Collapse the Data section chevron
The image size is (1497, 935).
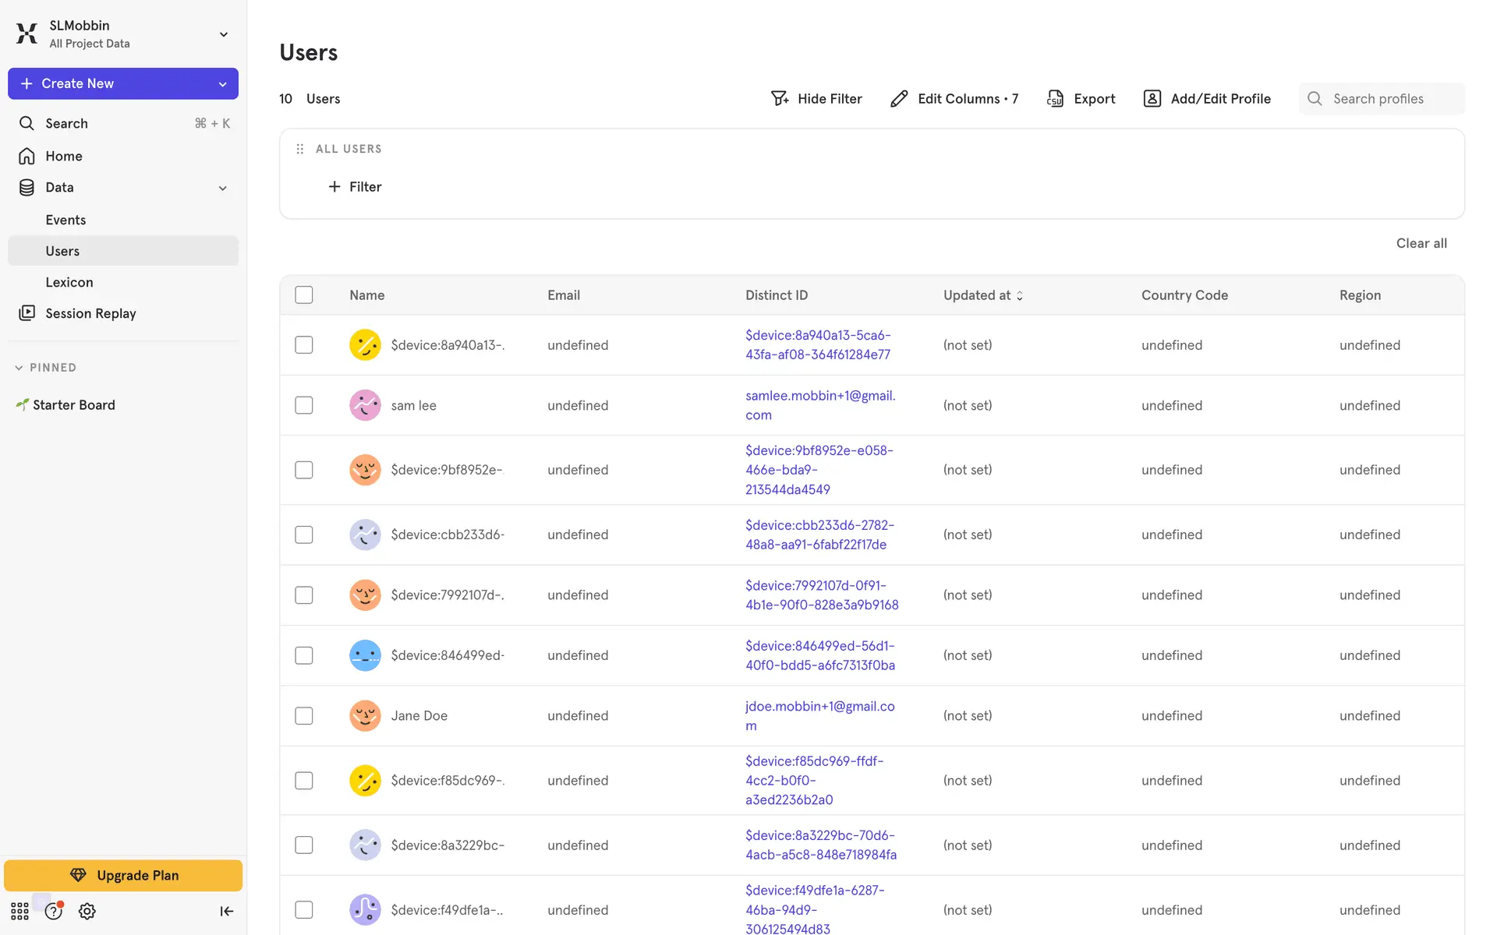223,188
